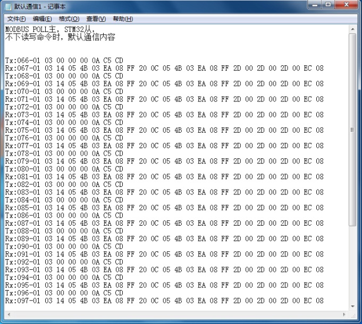362x324 pixels.
Task: Click the Rx:069 line
Action: [164, 84]
